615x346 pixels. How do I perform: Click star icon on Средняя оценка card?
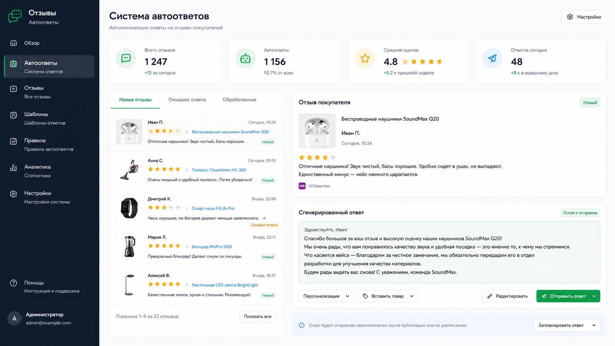click(365, 58)
